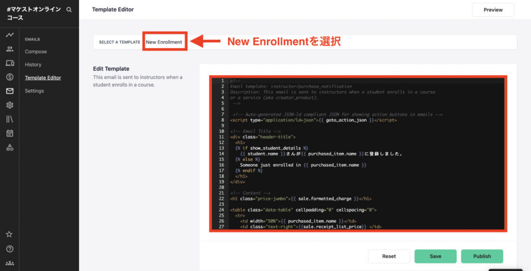Open the email Settings menu item
The height and width of the screenshot is (271, 531).
point(34,91)
